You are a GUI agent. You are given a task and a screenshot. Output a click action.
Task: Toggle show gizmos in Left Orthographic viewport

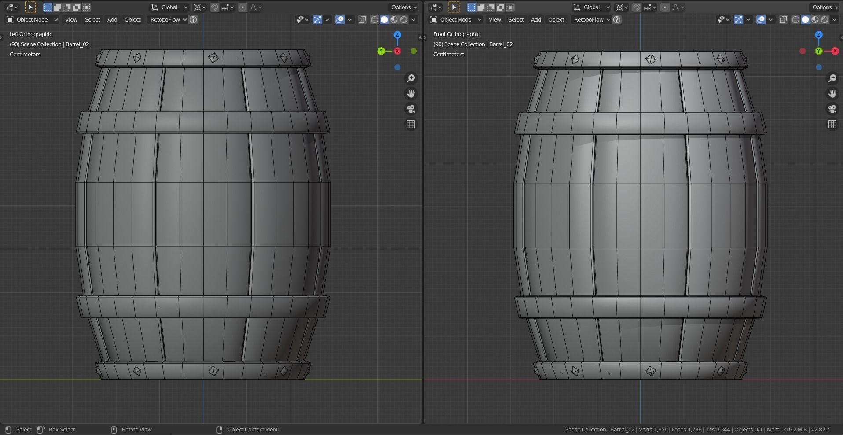click(317, 19)
